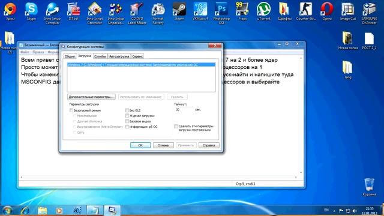Open the volume tray icon

point(355,211)
